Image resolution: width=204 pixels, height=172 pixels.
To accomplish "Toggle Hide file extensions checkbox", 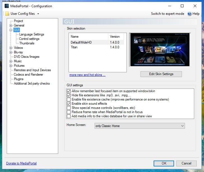I will [69, 95].
